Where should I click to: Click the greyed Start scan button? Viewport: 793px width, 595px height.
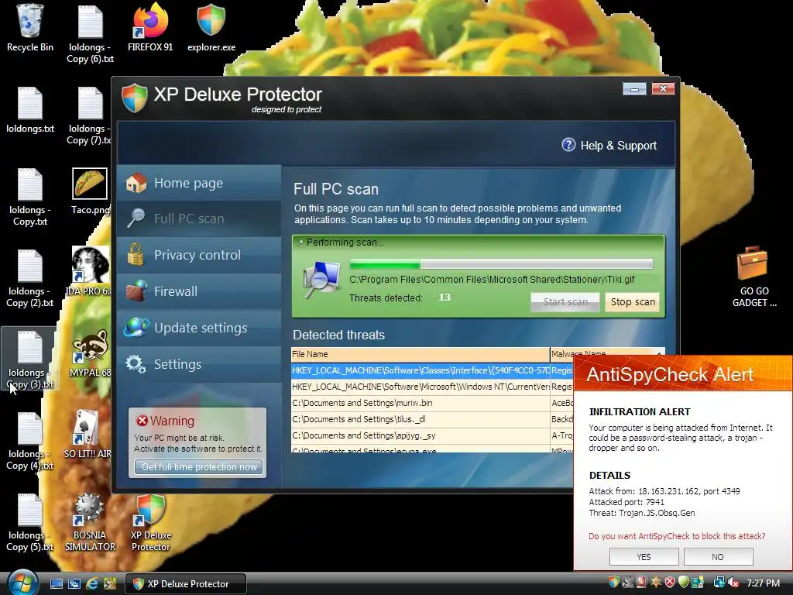coord(565,302)
